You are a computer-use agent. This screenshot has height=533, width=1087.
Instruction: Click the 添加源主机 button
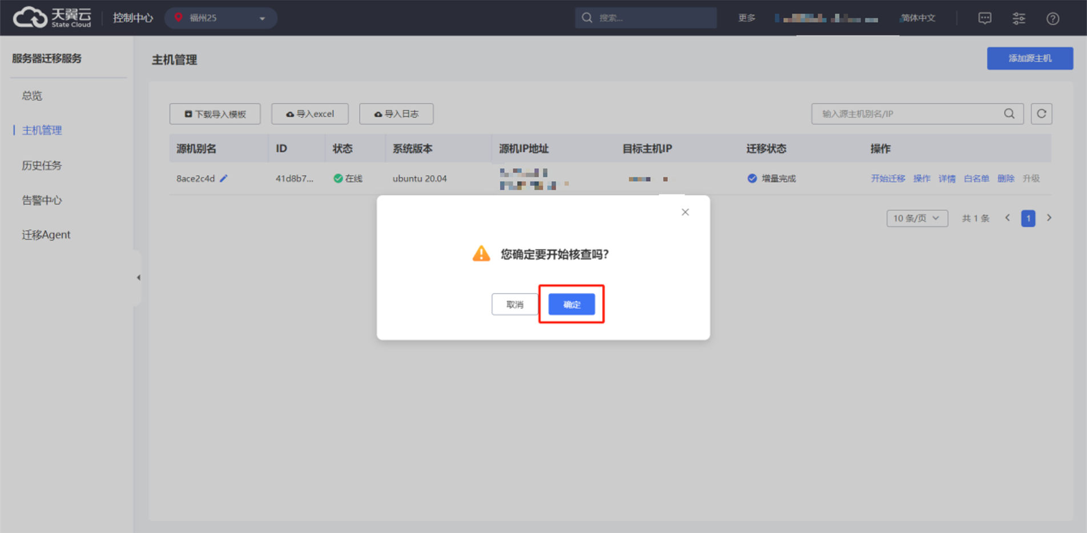coord(1030,58)
